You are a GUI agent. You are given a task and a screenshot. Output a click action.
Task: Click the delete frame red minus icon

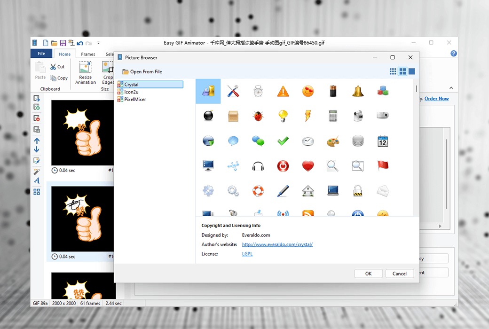[37, 118]
